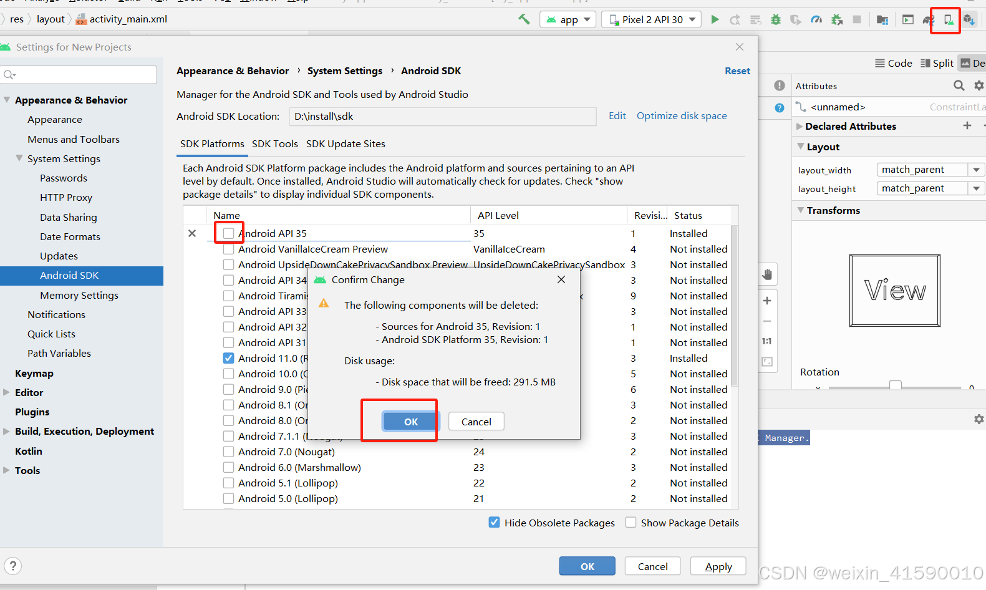This screenshot has height=590, width=986.
Task: Click the plus icon beside Declared Attributes
Action: pyautogui.click(x=967, y=125)
